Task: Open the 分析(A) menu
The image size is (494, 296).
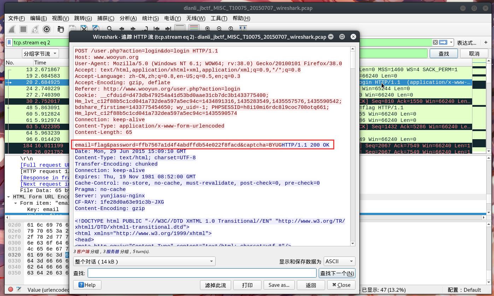Action: tap(128, 18)
